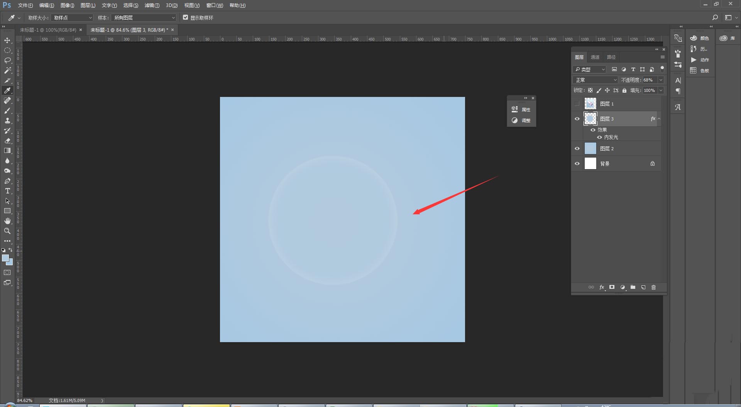Add layer style fx button at panel bottom
741x407 pixels.
point(602,287)
